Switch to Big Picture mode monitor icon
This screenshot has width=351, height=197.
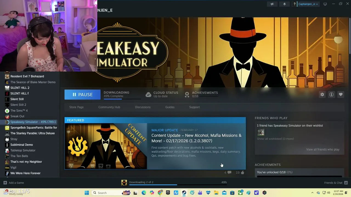(x=325, y=4)
